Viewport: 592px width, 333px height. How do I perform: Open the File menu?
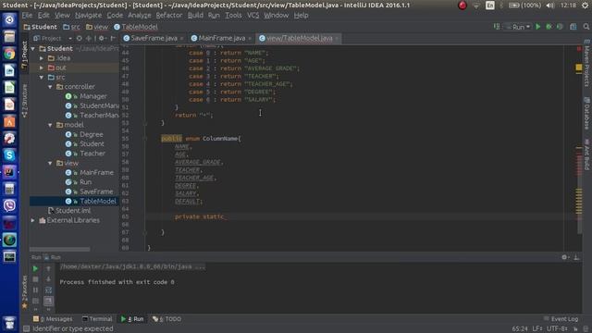point(27,16)
